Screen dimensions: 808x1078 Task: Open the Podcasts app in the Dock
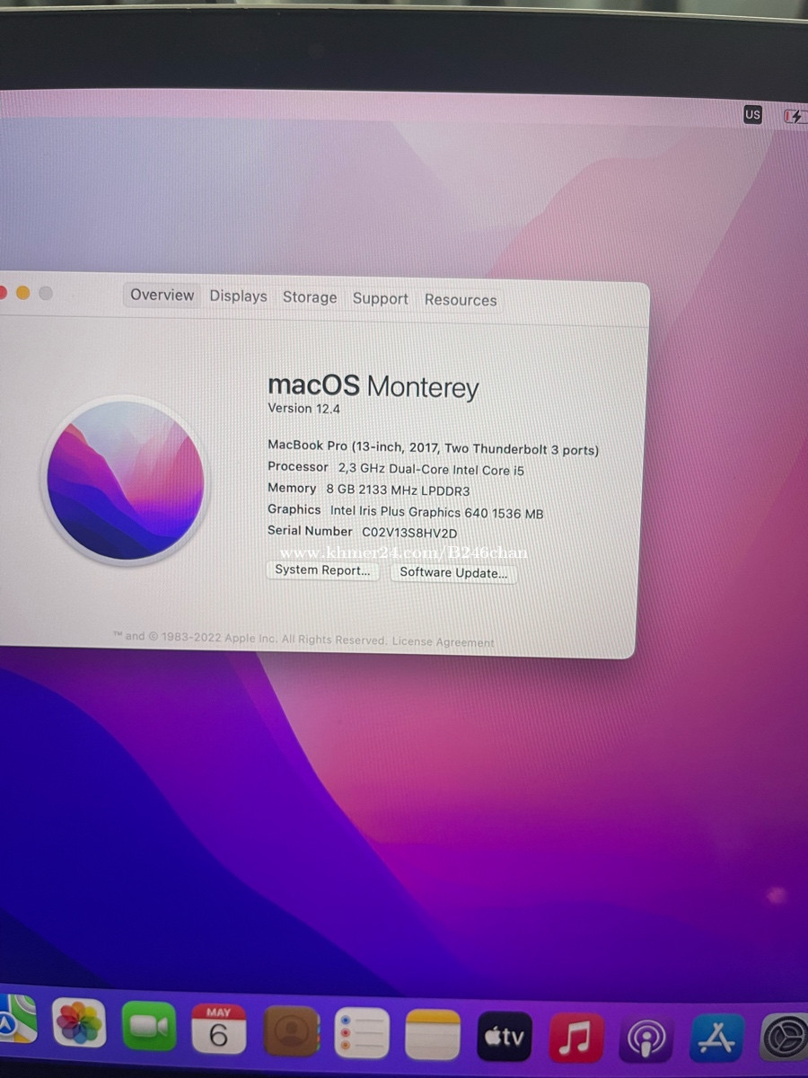(646, 1038)
